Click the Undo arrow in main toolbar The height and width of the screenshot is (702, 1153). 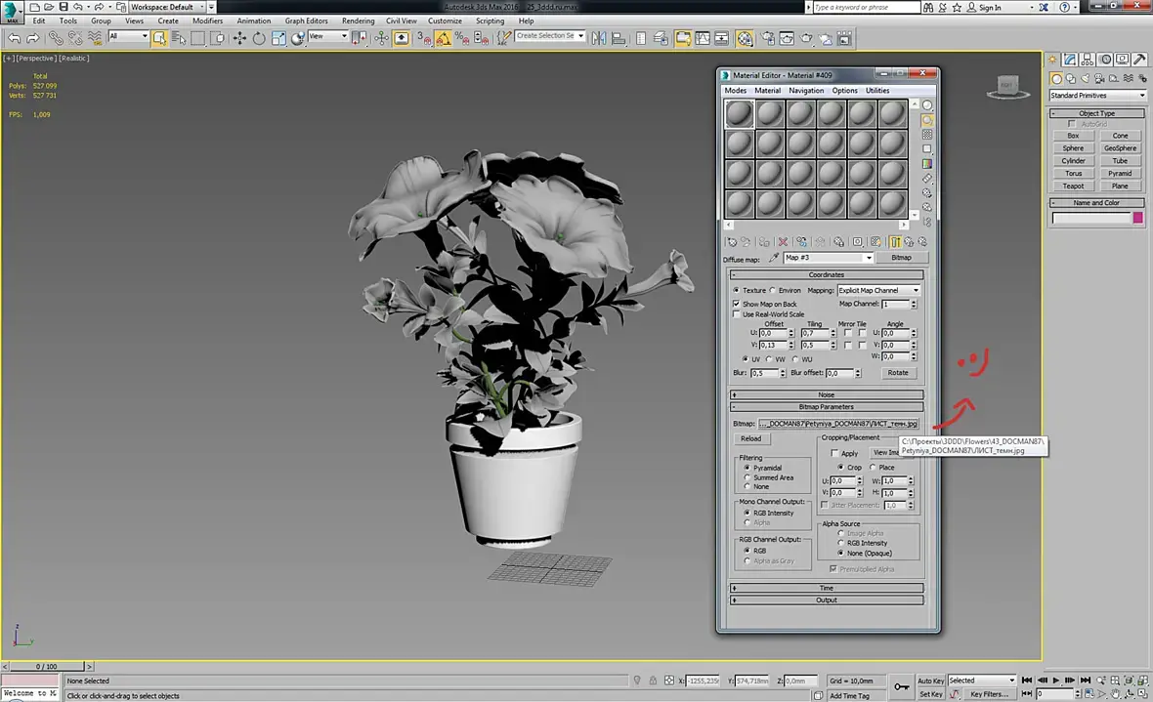[14, 38]
